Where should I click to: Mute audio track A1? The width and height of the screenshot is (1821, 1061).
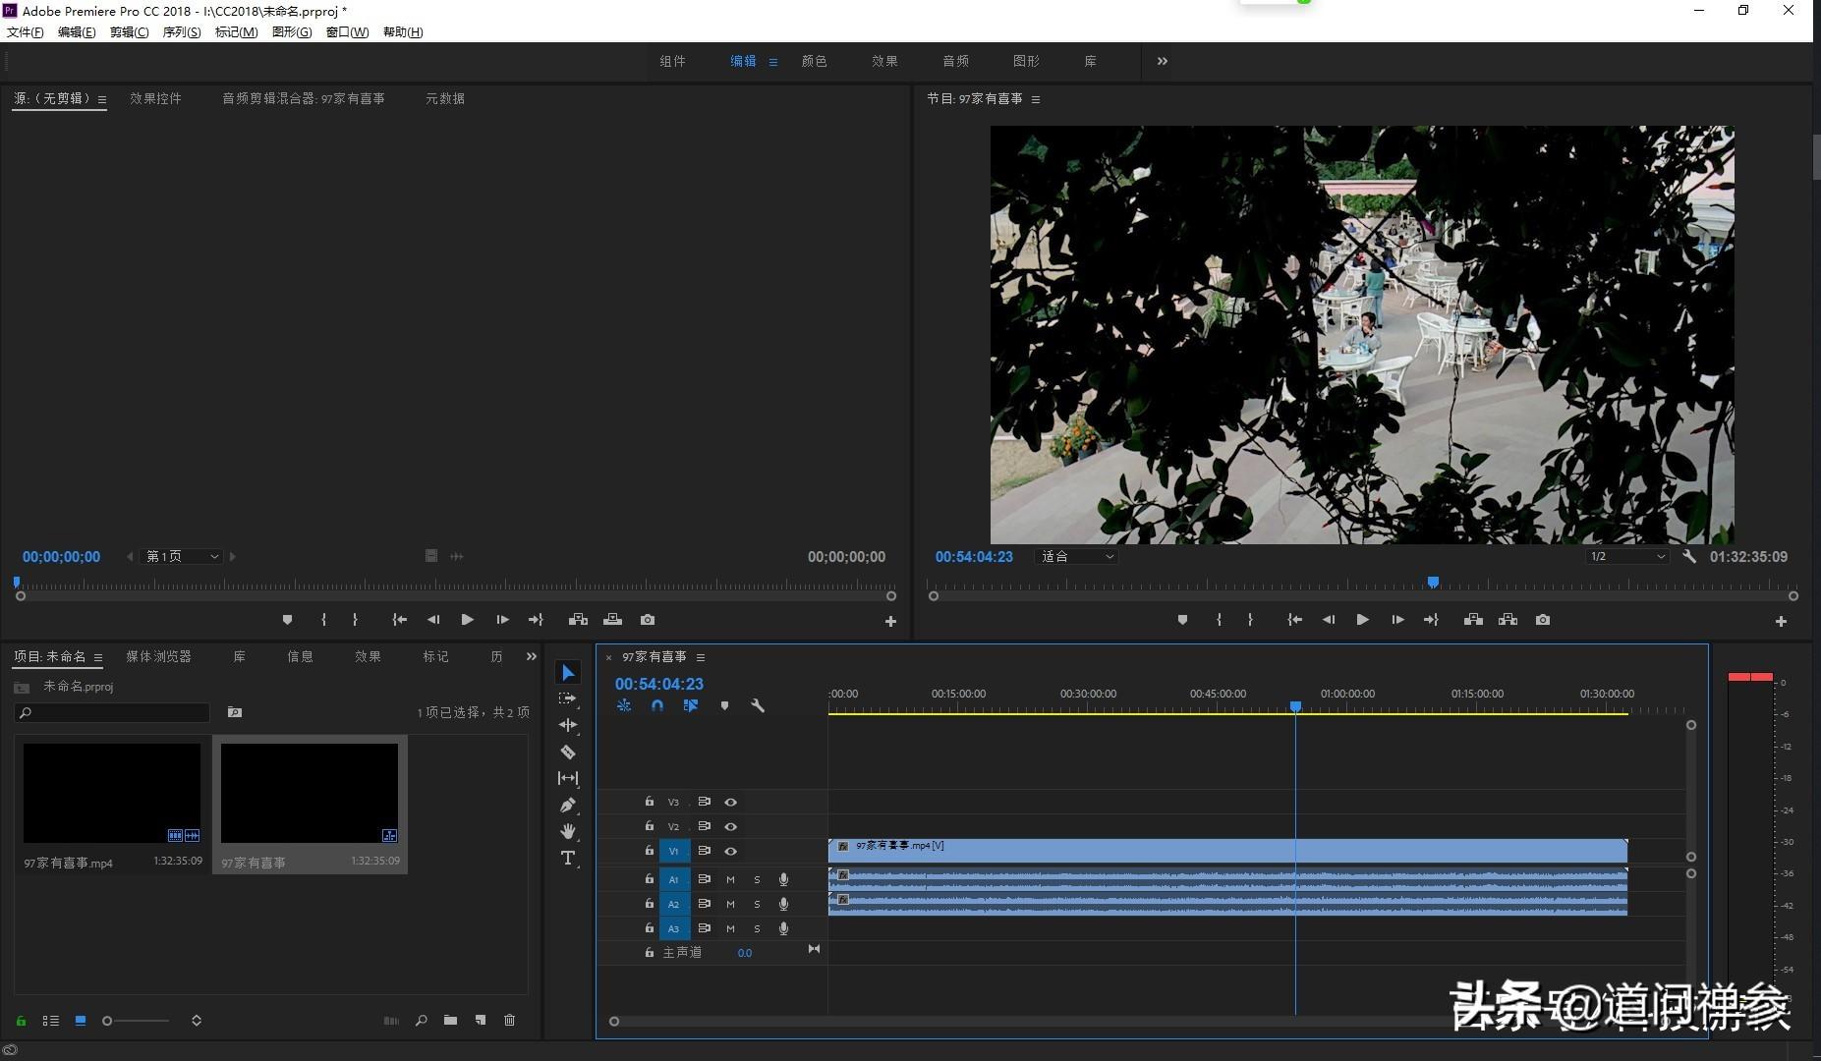click(730, 879)
